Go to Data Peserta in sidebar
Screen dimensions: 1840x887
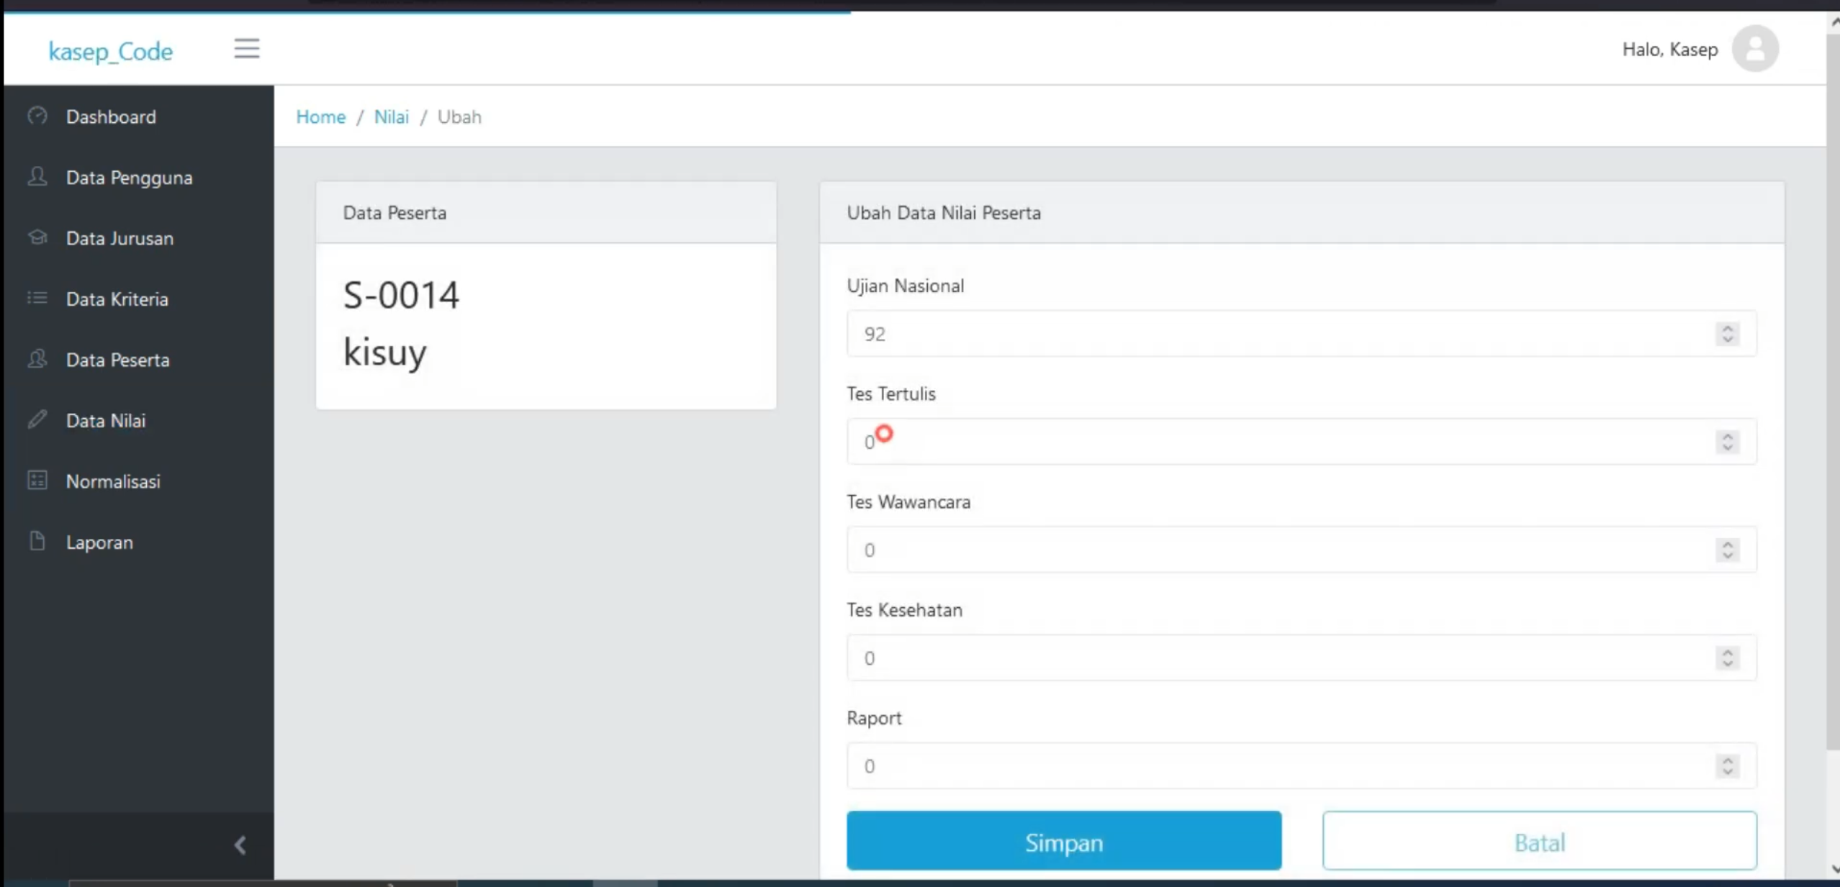[138, 360]
